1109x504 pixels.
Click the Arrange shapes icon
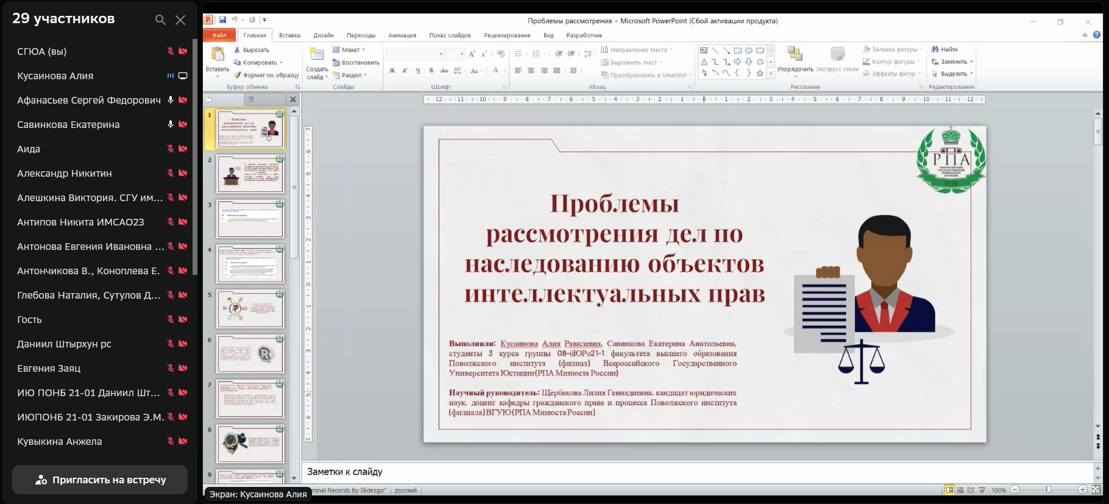point(795,54)
